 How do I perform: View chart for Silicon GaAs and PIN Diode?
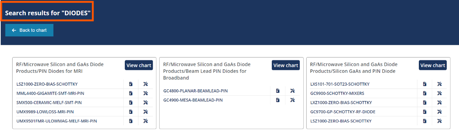433,65
